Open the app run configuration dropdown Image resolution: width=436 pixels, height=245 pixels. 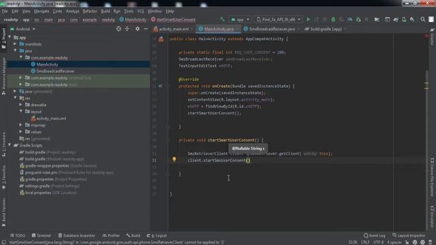(x=240, y=20)
